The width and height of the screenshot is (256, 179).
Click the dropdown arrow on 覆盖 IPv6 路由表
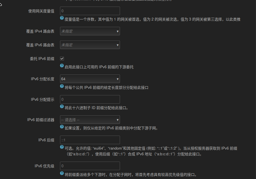117,45
